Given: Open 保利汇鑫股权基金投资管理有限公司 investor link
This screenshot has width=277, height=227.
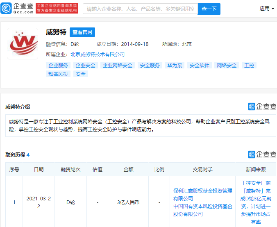Looking at the screenshot, I should click(x=202, y=195).
